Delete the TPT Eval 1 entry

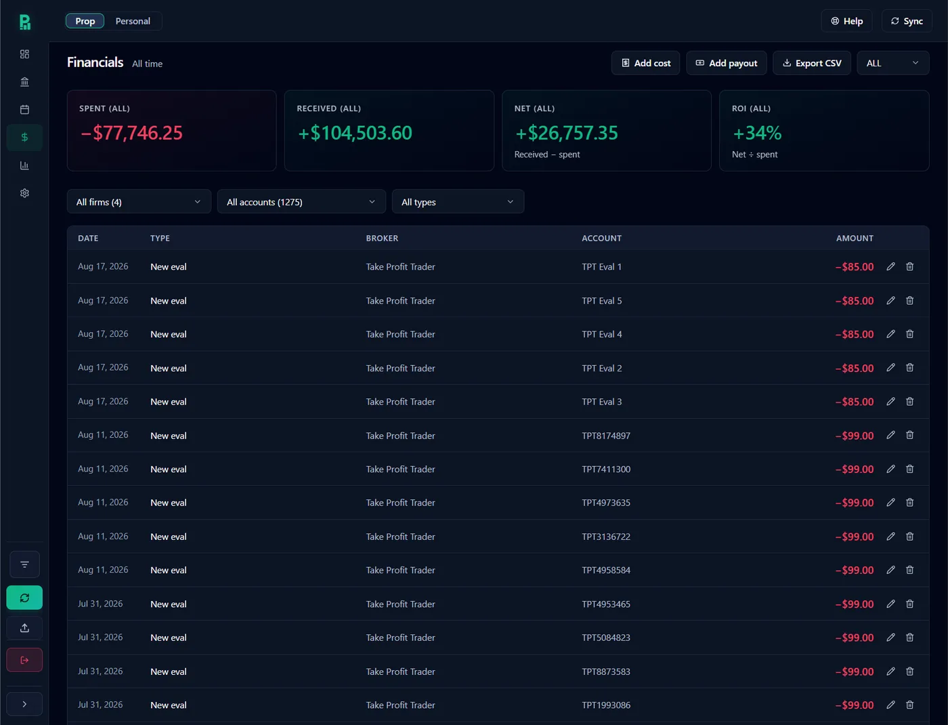tap(910, 266)
